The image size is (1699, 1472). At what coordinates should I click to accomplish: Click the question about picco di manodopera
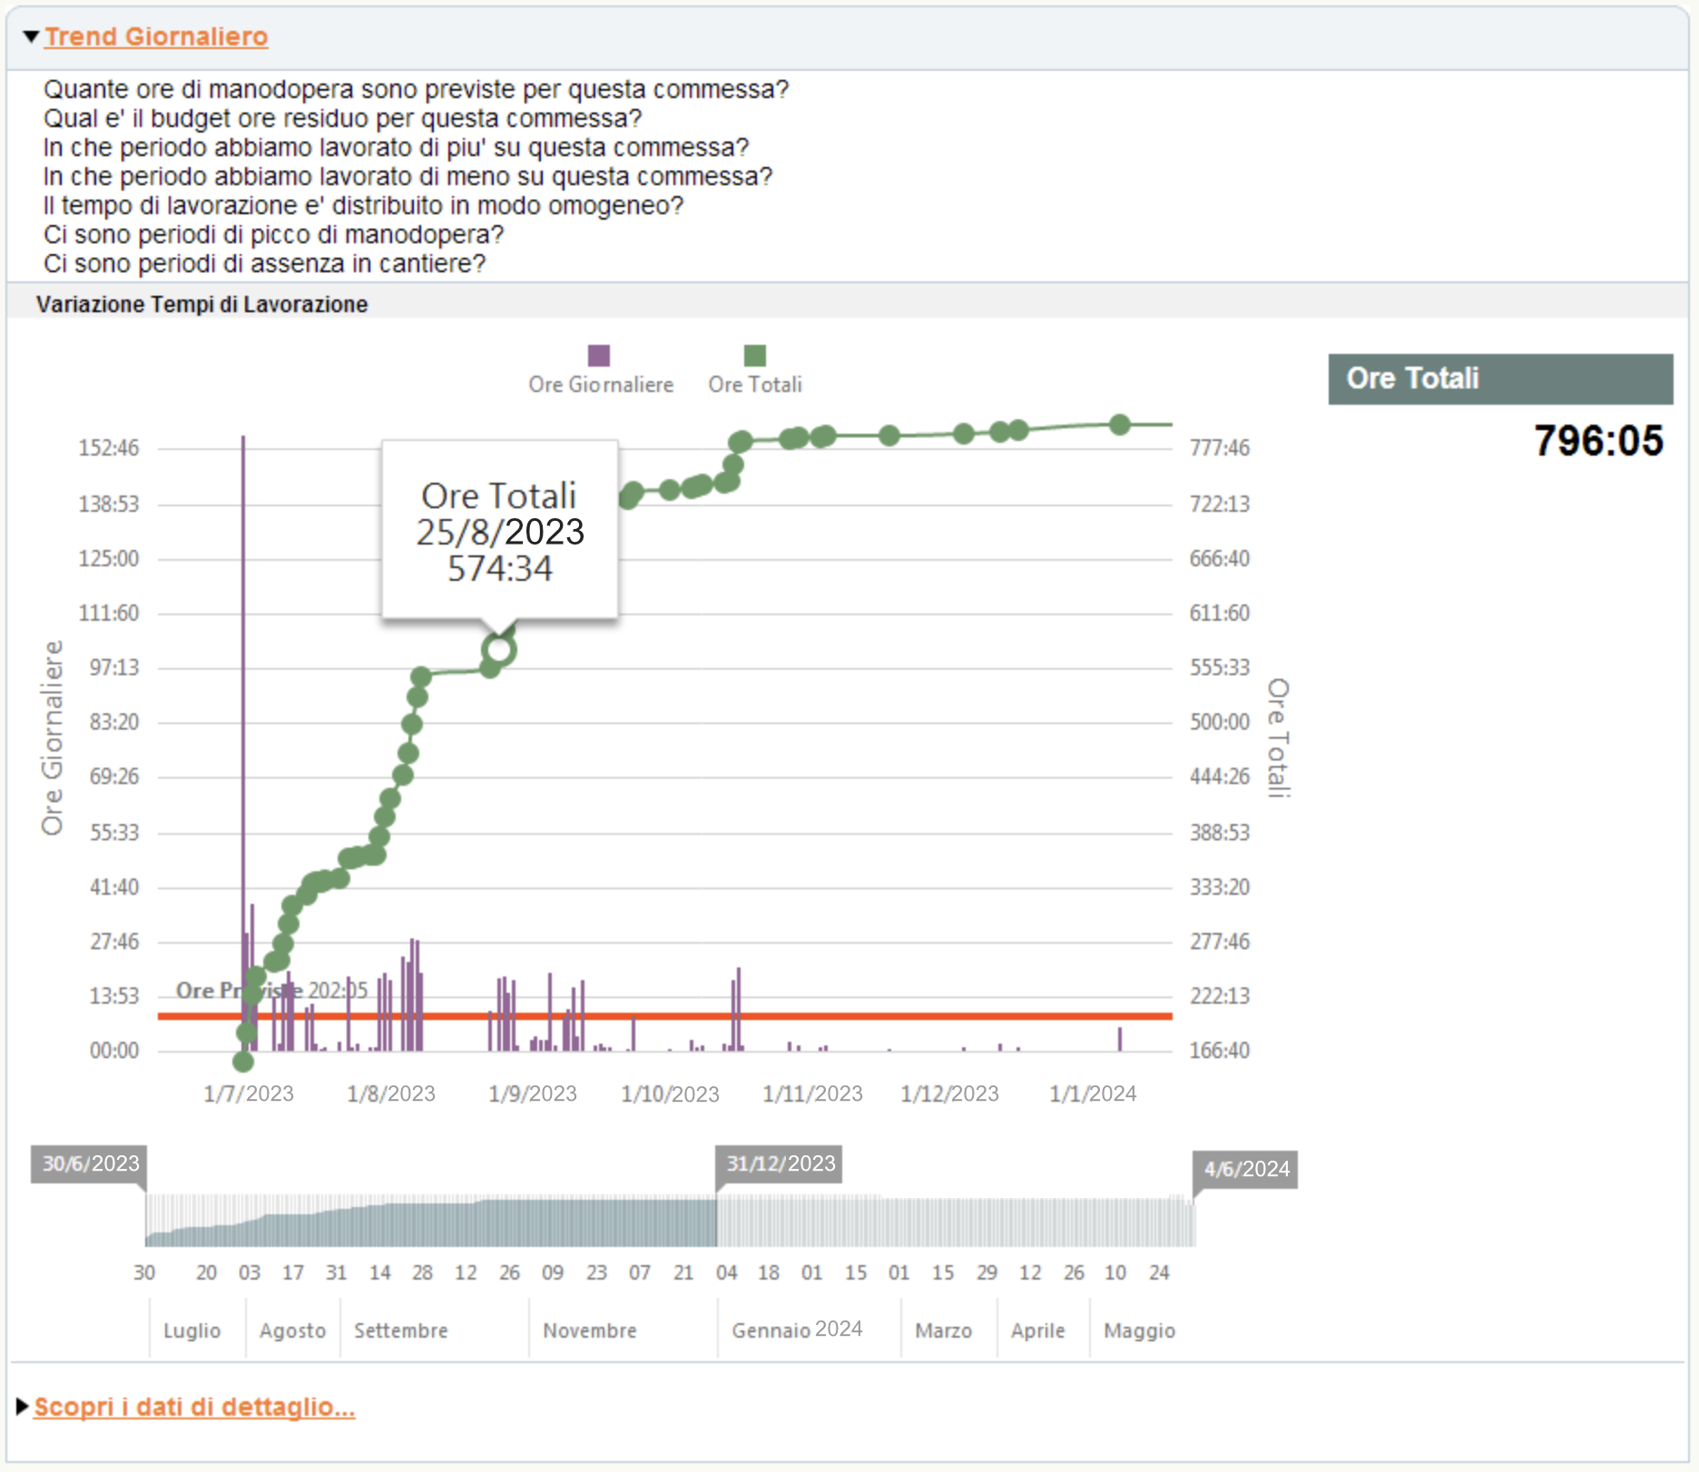pos(273,234)
